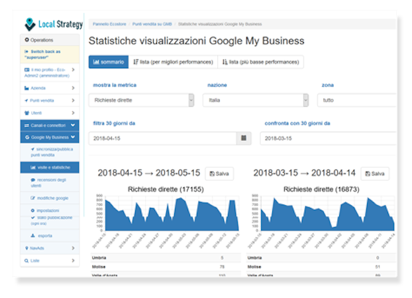
Task: Select the sommario tab
Action: (x=109, y=62)
